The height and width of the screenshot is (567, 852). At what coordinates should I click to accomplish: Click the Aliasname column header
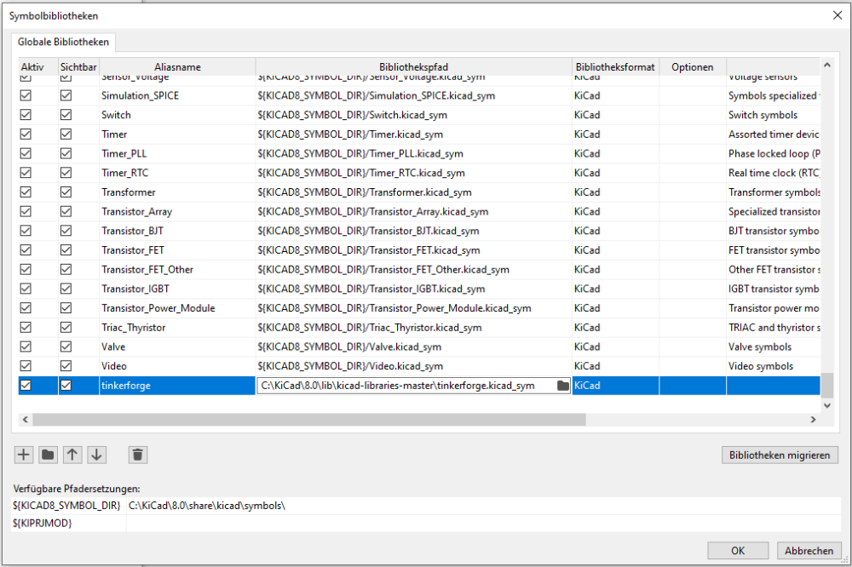pos(177,66)
